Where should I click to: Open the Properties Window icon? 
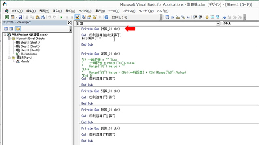89,17
